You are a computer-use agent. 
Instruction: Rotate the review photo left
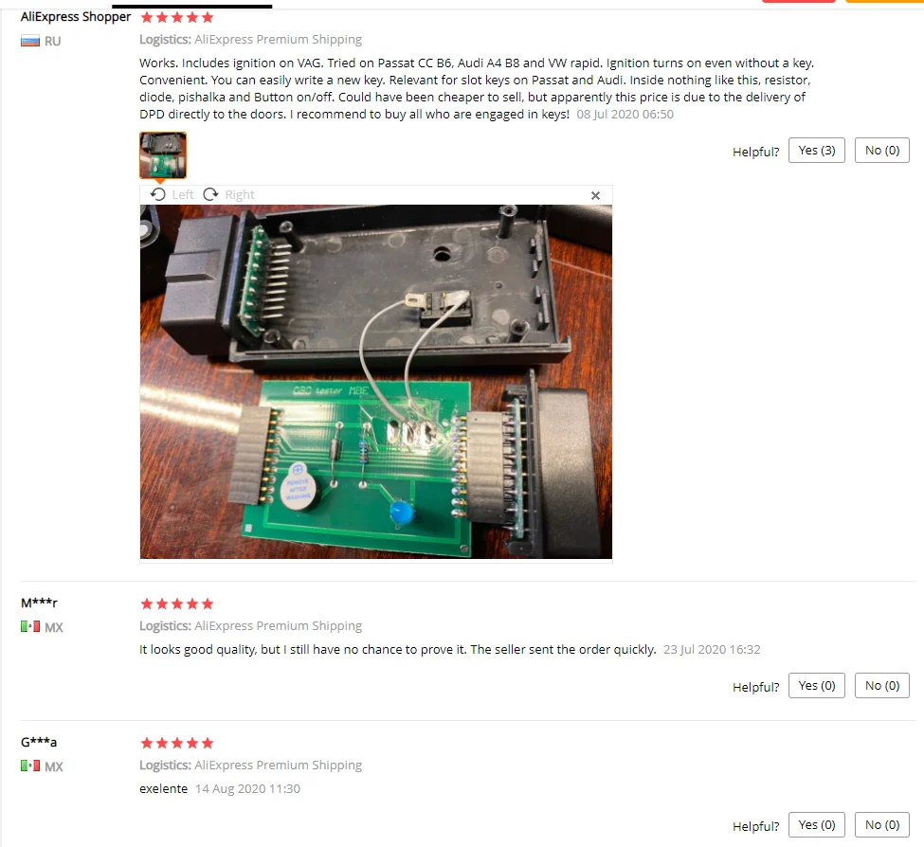point(172,194)
